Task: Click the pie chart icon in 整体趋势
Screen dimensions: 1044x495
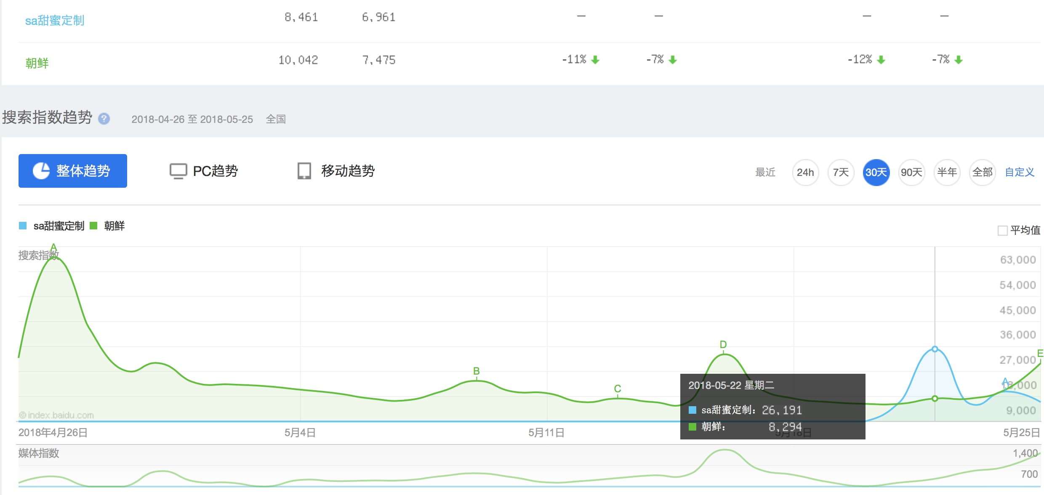Action: tap(41, 171)
